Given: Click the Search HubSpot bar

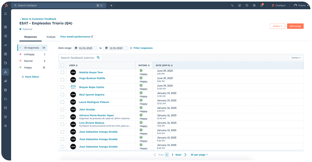Looking at the screenshot, I should [x=59, y=5].
